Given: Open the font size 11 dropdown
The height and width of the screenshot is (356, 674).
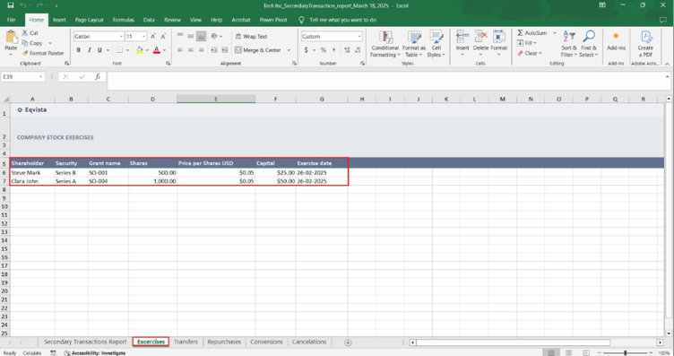Looking at the screenshot, I should [143, 37].
